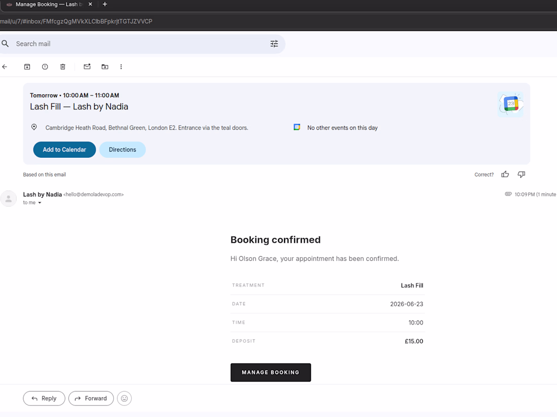Click Add to Calendar button

64,150
